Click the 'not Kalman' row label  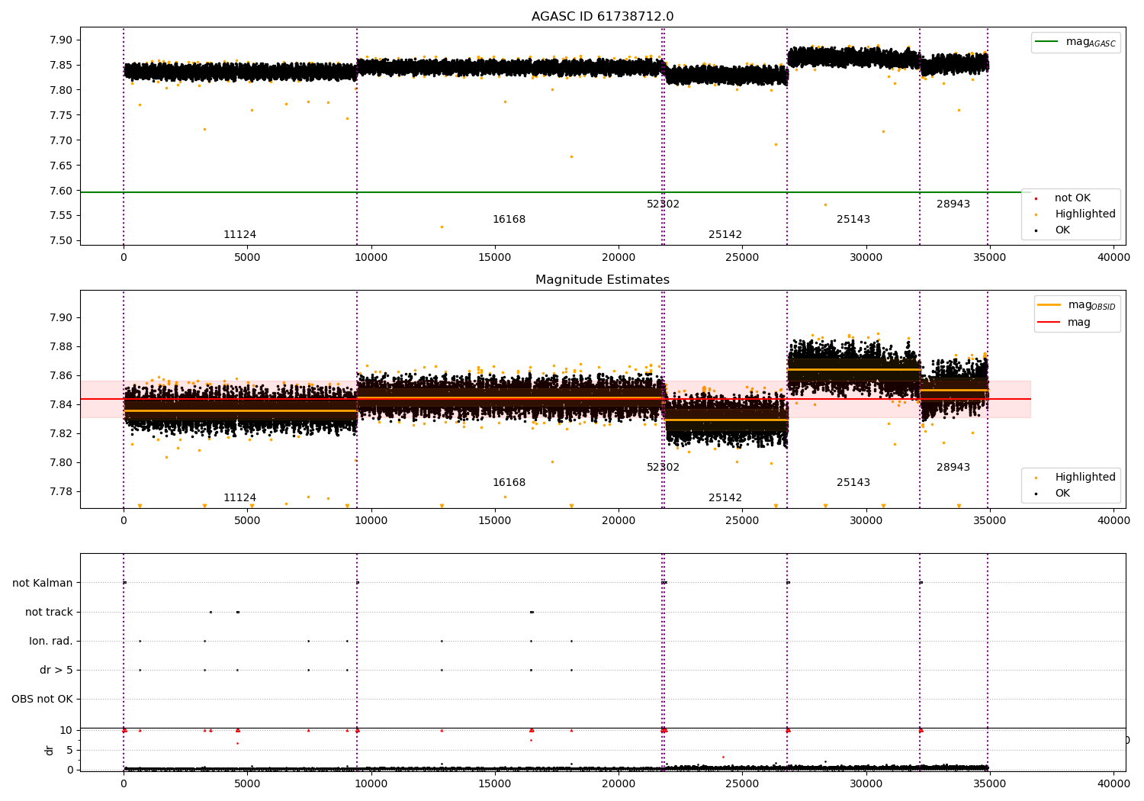(43, 584)
